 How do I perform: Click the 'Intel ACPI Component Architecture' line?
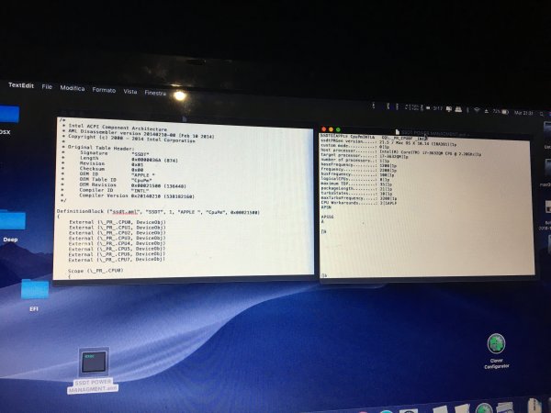pyautogui.click(x=118, y=127)
